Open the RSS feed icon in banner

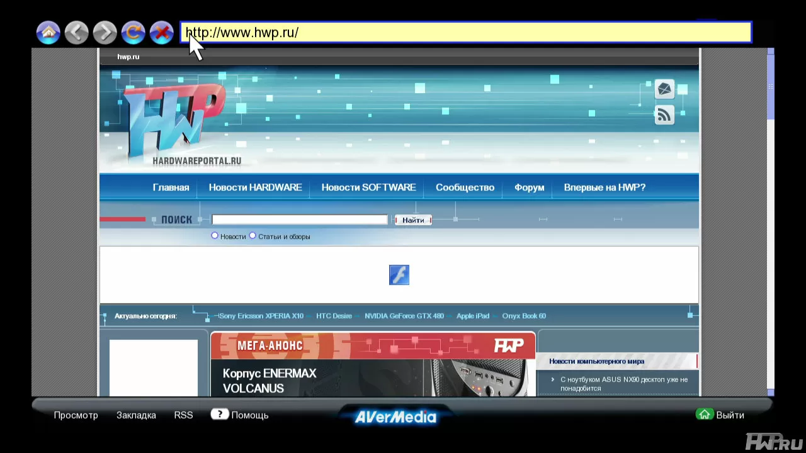click(664, 115)
